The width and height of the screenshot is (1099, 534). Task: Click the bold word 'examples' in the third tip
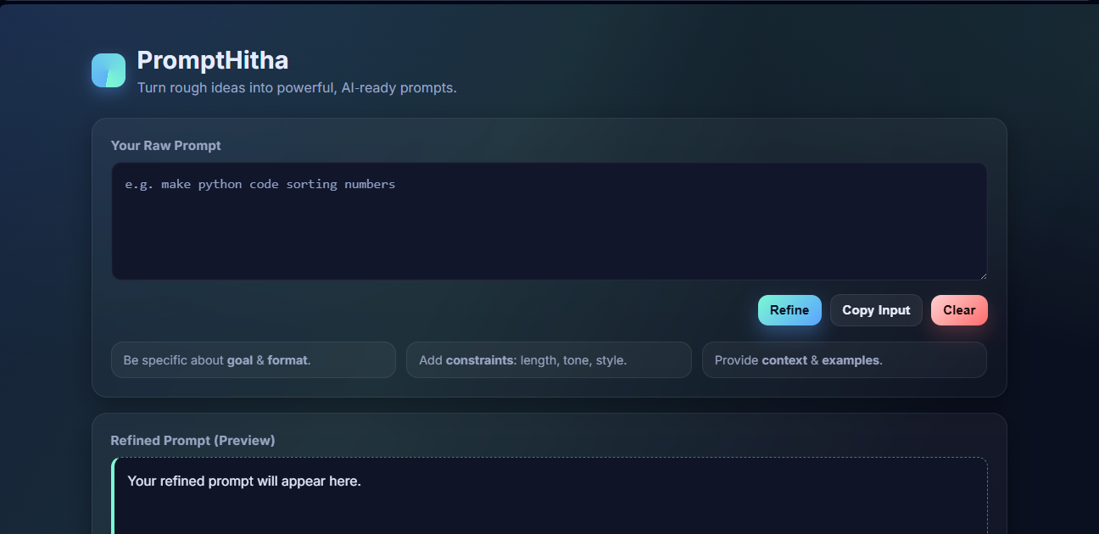click(851, 360)
